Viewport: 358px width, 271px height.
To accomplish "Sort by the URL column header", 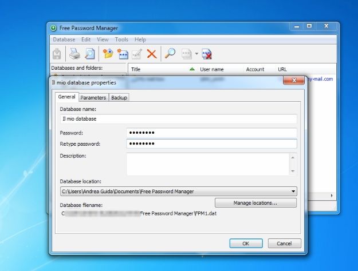I will [x=282, y=69].
